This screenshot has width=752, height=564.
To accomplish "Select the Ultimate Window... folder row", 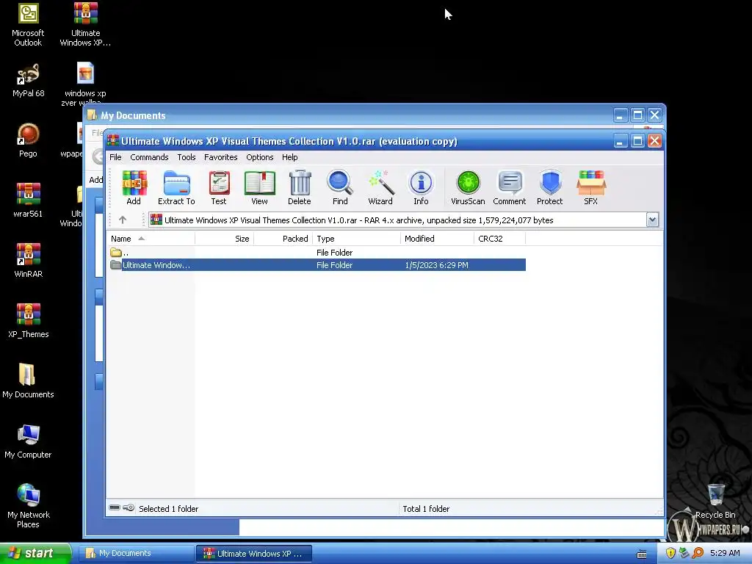I will click(317, 264).
